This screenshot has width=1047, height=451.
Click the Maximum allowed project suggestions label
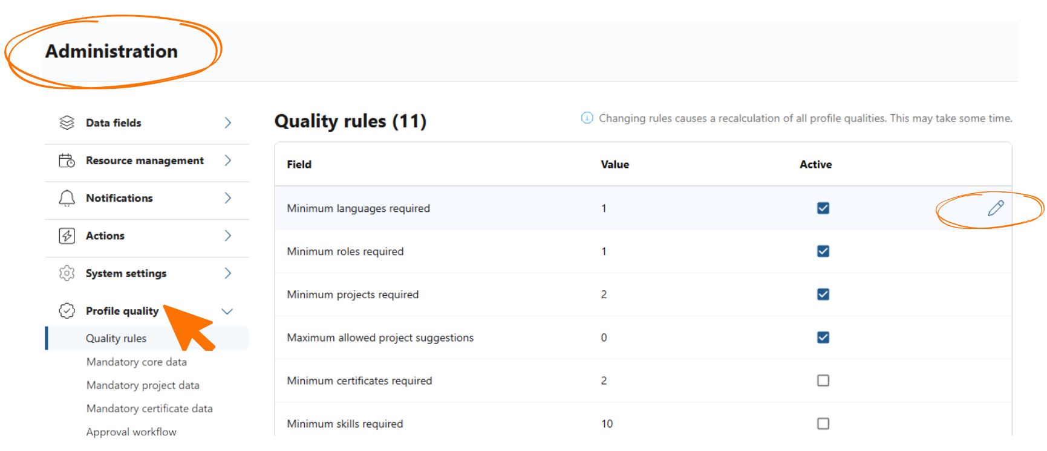pos(380,337)
